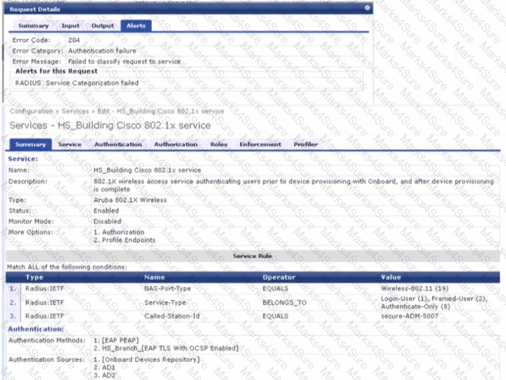506x380 pixels.
Task: Click the 'Service:' section heading
Action: point(23,159)
